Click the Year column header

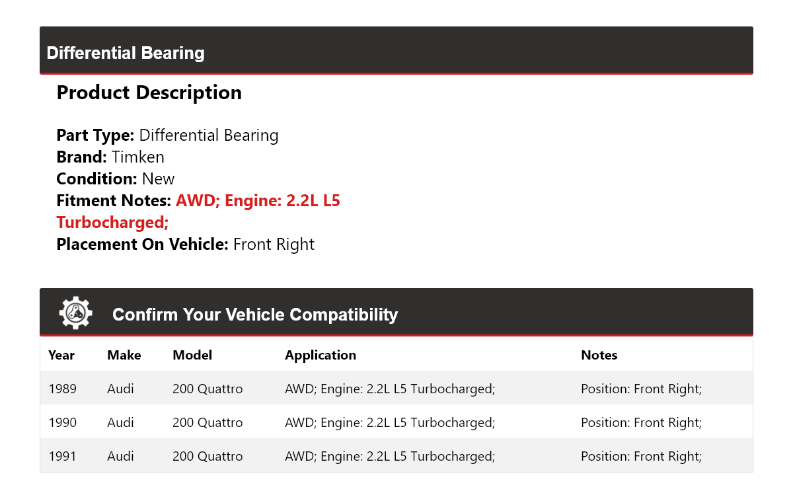(x=61, y=355)
